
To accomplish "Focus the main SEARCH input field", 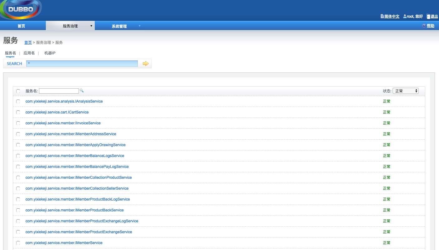I will tap(82, 64).
